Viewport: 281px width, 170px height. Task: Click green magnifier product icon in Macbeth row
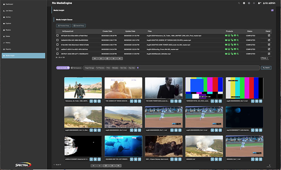point(238,54)
